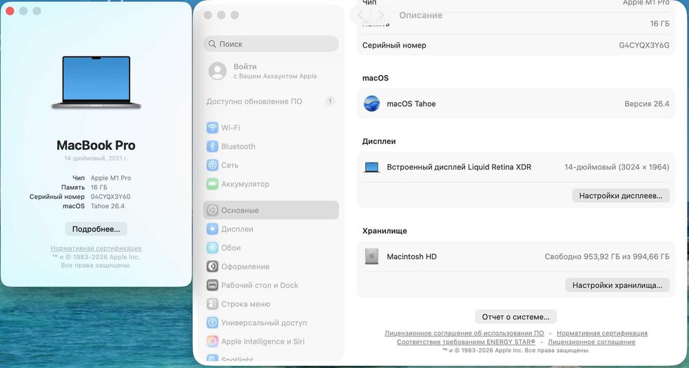The height and width of the screenshot is (368, 689).
Task: Click the Macintosh HD drive icon
Action: pyautogui.click(x=372, y=256)
